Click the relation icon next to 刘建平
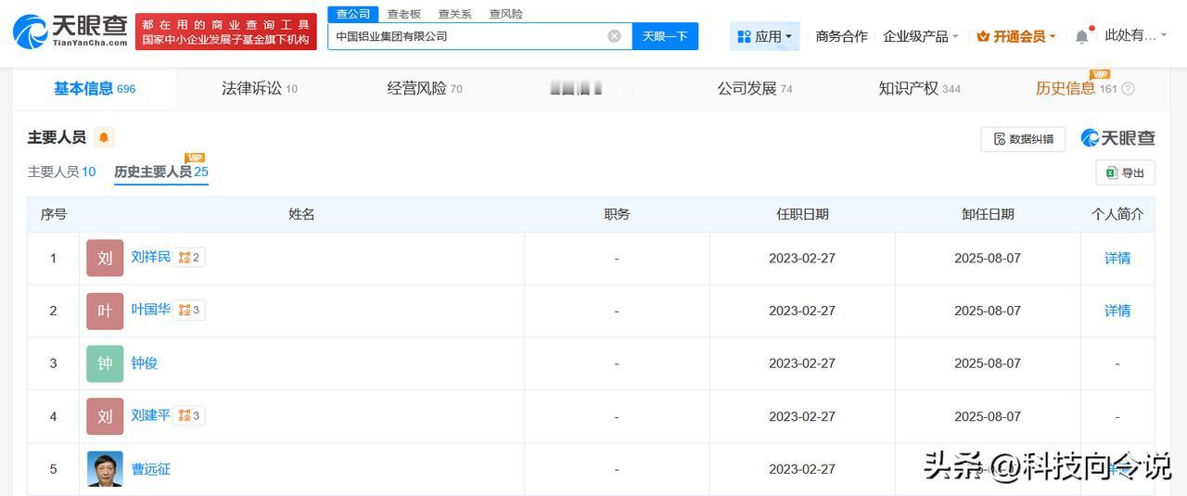1187x496 pixels. [189, 416]
